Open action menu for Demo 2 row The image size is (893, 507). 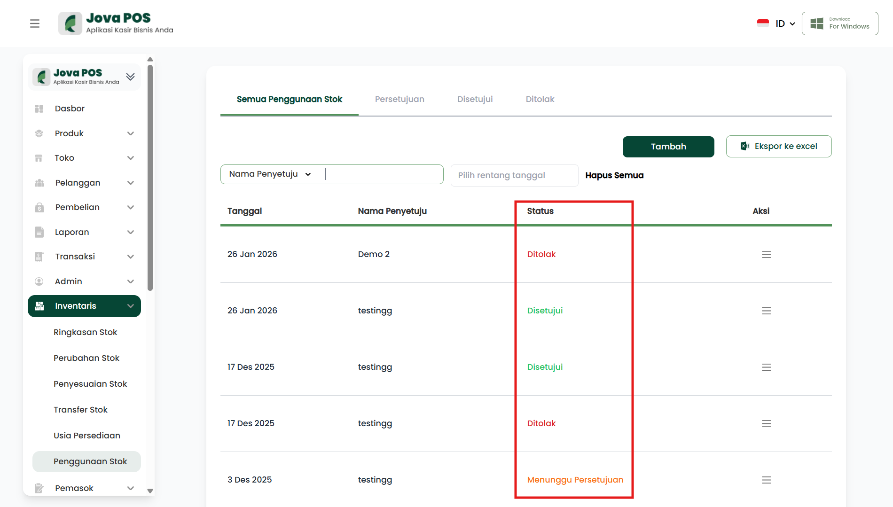pos(766,254)
